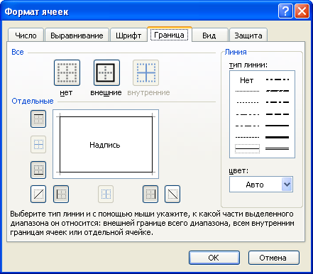The image size is (313, 274).
Task: Select the medium dashed line style
Action: [x=278, y=114]
